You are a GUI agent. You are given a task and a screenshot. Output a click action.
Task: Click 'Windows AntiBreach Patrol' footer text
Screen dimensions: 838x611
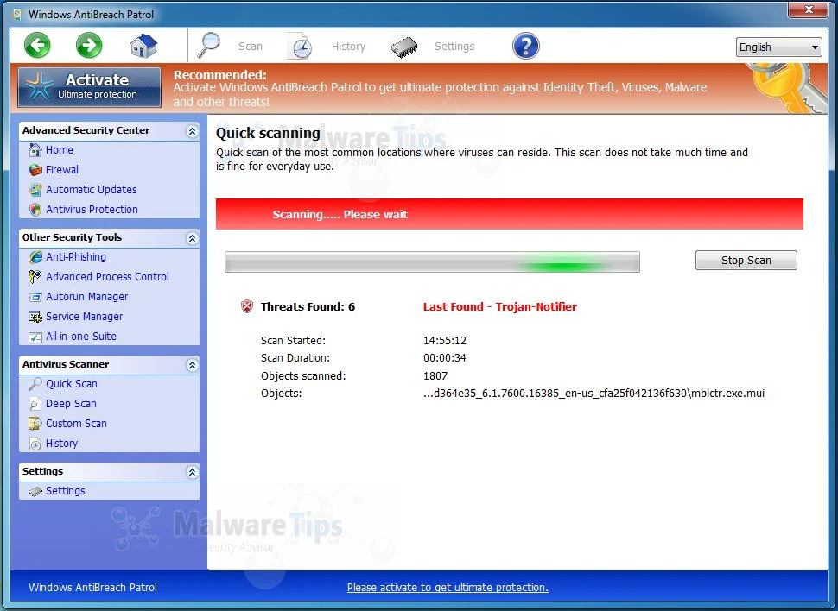click(92, 587)
